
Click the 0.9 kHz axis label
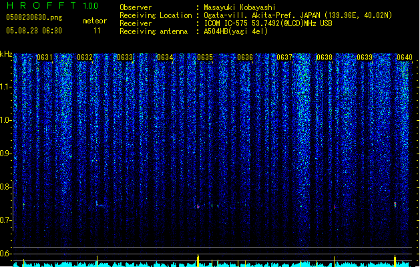5,154
